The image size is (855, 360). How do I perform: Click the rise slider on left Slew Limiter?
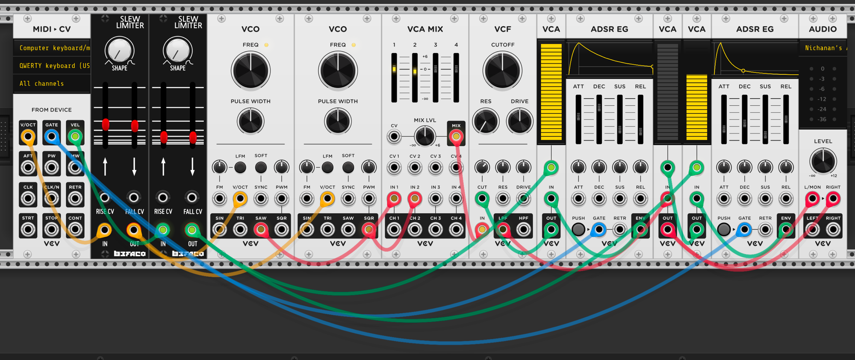click(x=106, y=116)
